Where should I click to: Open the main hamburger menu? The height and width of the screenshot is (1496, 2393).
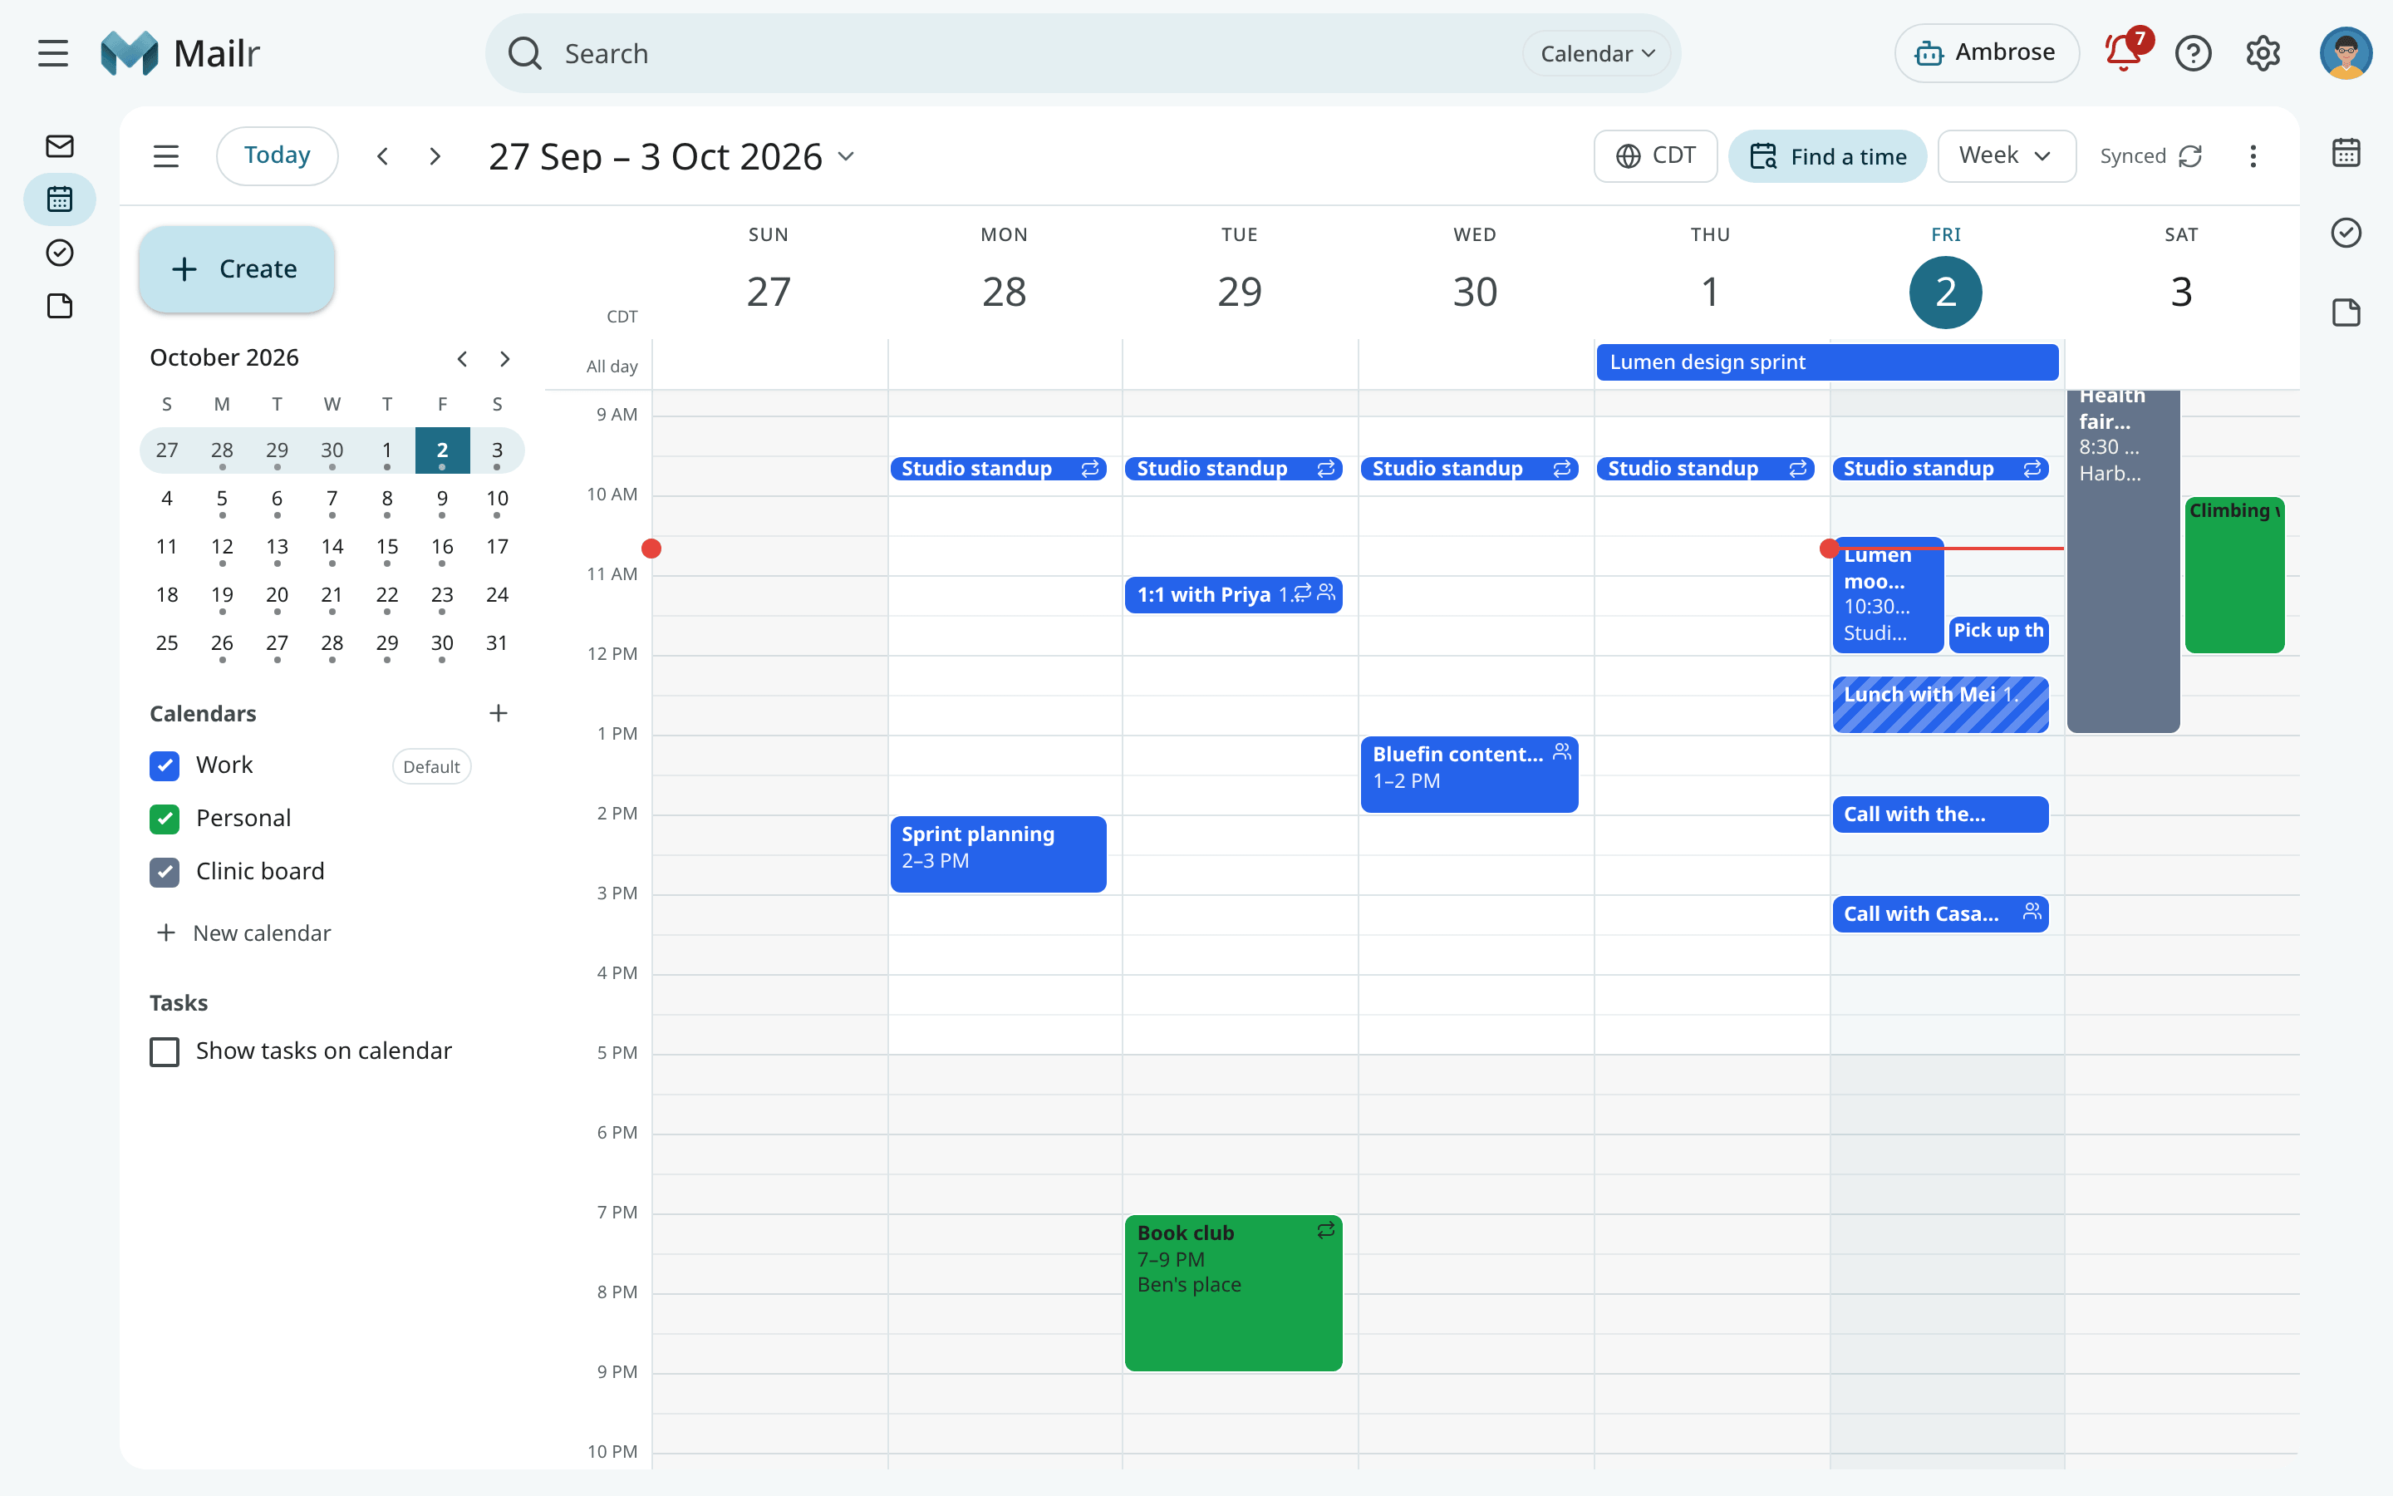coord(53,53)
